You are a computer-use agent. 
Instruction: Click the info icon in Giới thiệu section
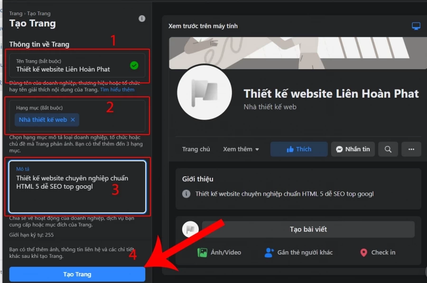[186, 194]
